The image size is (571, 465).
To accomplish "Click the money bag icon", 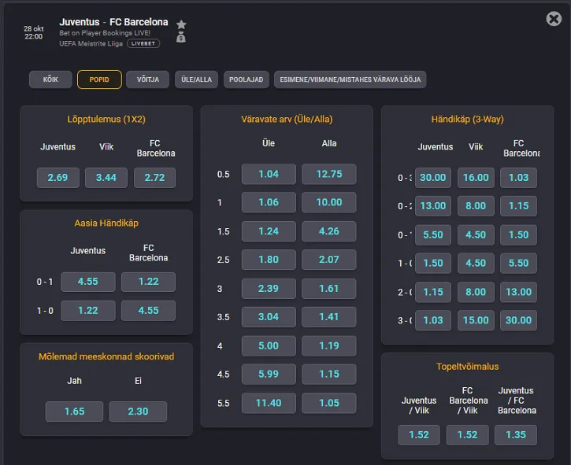I will (181, 37).
